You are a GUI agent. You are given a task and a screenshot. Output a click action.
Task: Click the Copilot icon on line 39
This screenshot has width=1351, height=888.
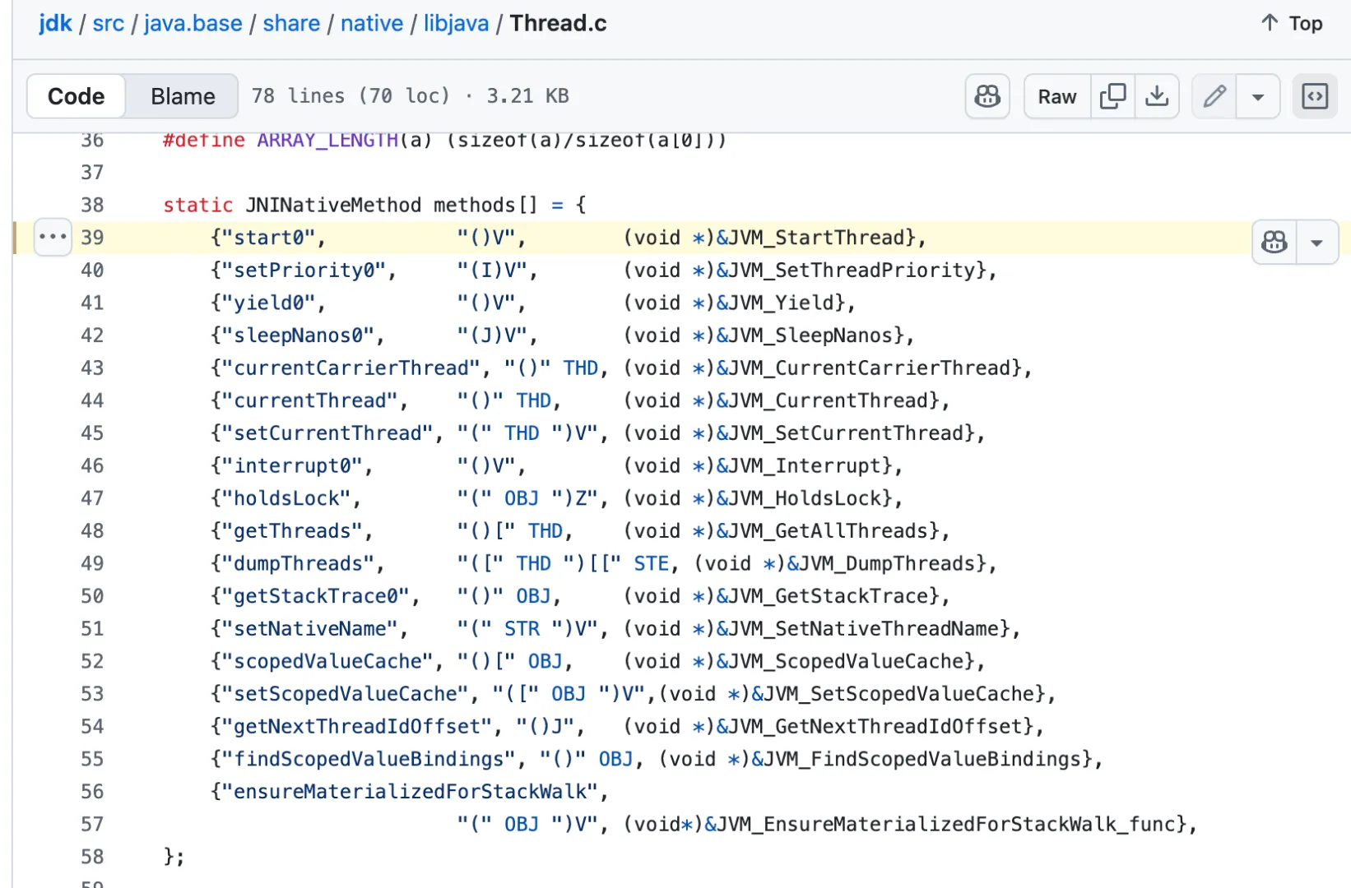point(1274,242)
